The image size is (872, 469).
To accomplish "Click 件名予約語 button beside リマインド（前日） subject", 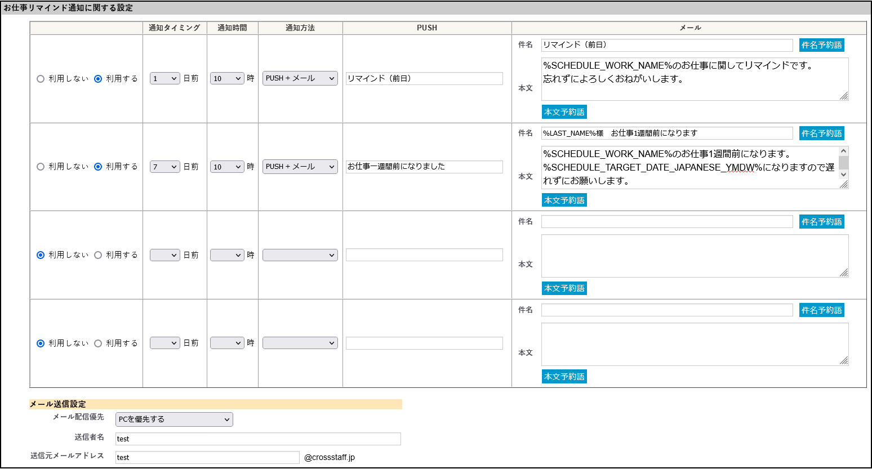I will coord(822,45).
